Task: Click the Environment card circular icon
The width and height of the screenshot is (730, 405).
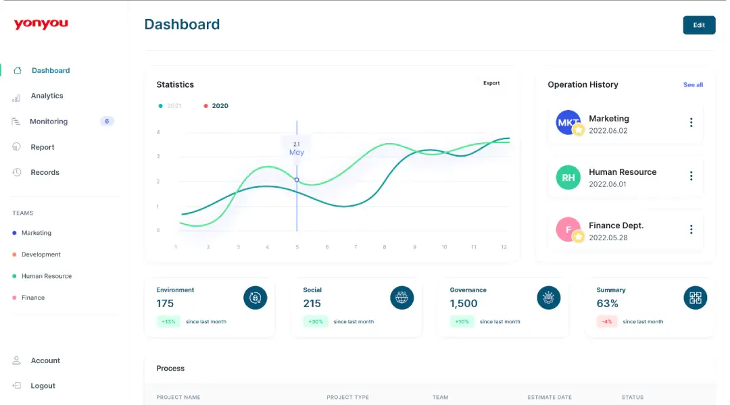Action: (x=255, y=298)
